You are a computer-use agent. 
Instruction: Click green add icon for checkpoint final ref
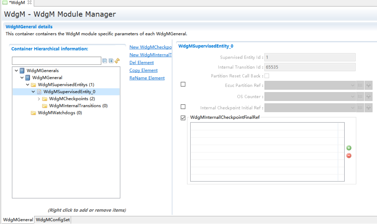tap(349, 148)
